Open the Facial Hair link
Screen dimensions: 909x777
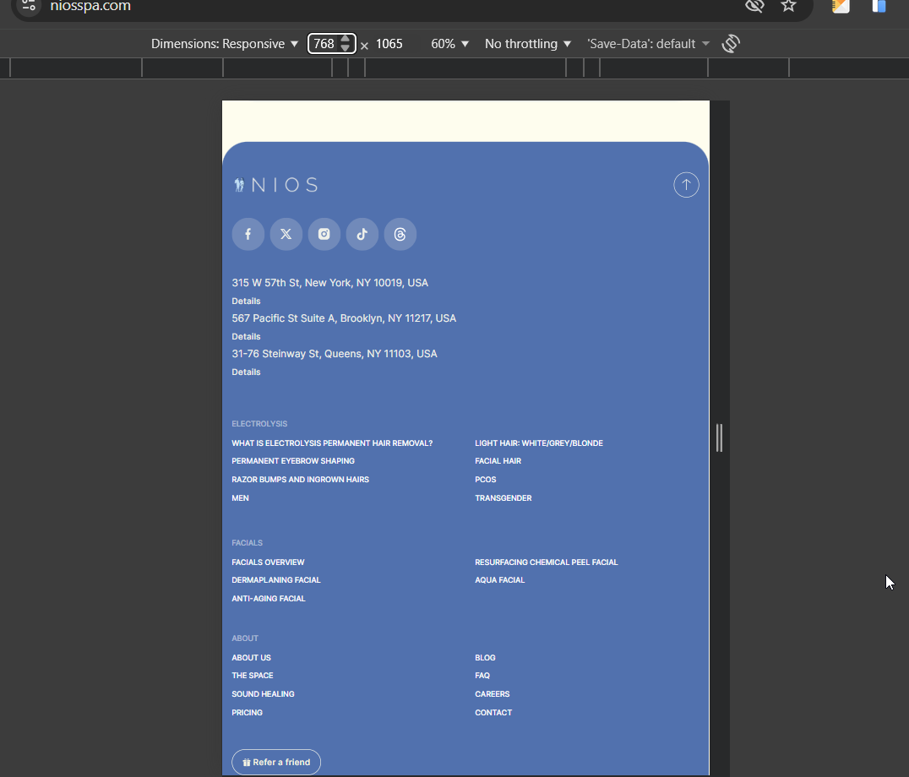click(498, 461)
